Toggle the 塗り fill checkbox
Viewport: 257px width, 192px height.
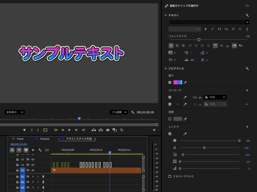[170, 83]
